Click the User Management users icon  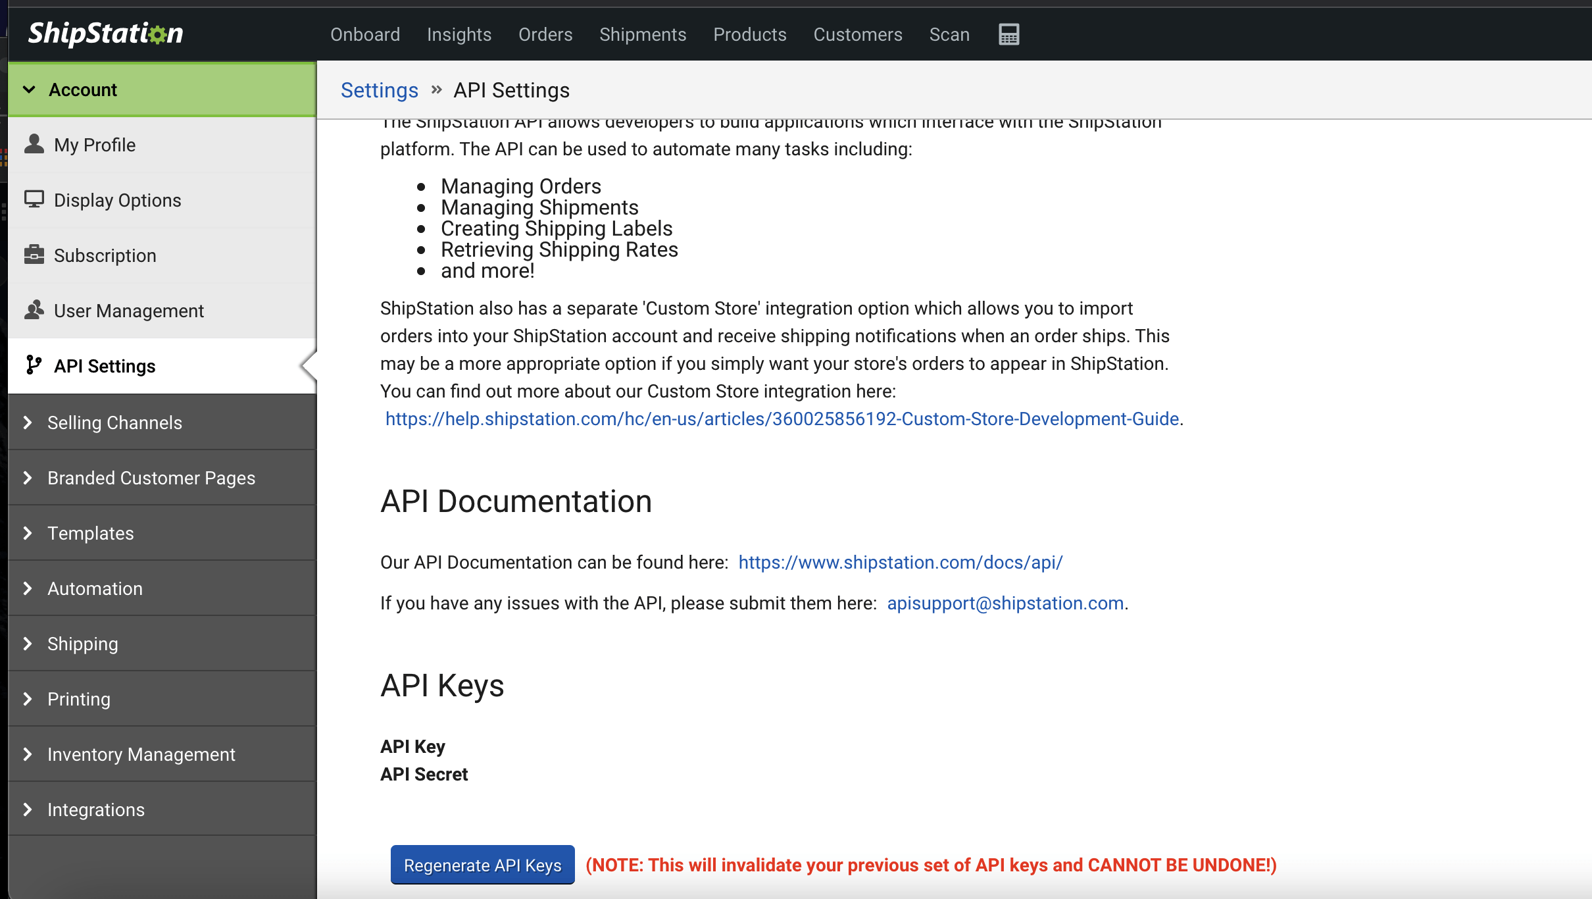tap(34, 310)
